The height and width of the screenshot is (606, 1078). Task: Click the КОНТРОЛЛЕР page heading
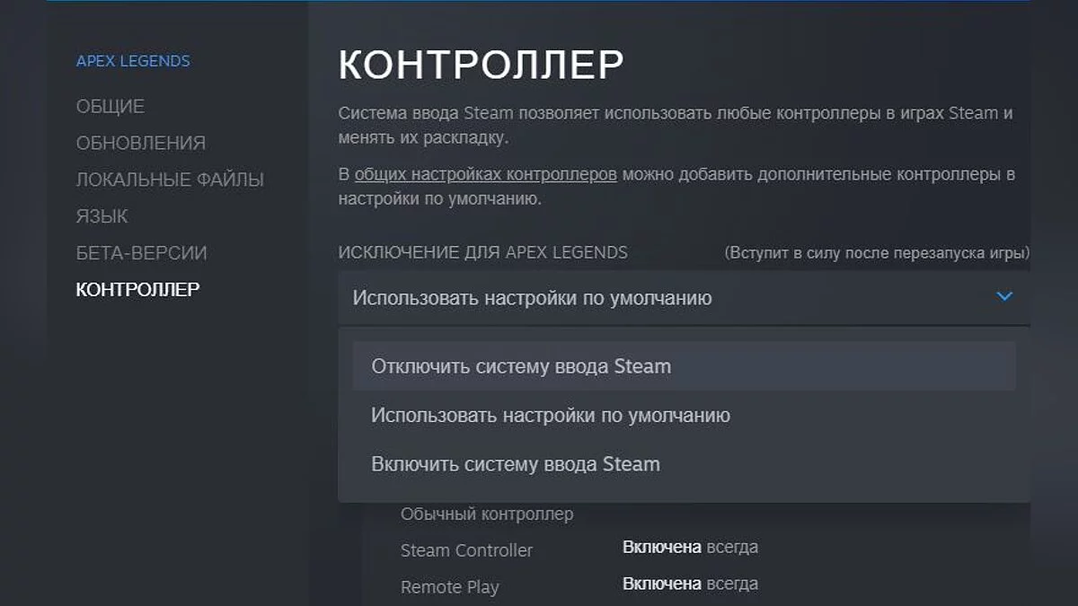coord(481,66)
